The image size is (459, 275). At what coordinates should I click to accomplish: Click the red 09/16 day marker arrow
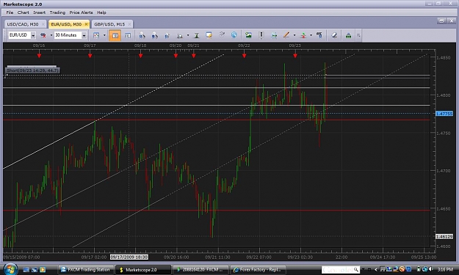39,56
